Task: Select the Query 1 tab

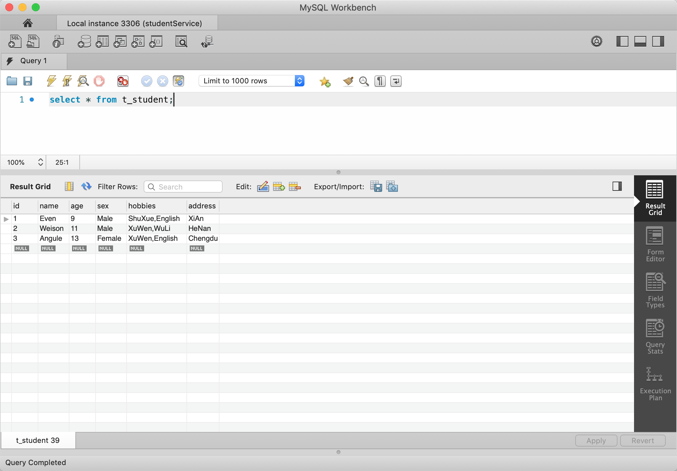Action: (34, 61)
